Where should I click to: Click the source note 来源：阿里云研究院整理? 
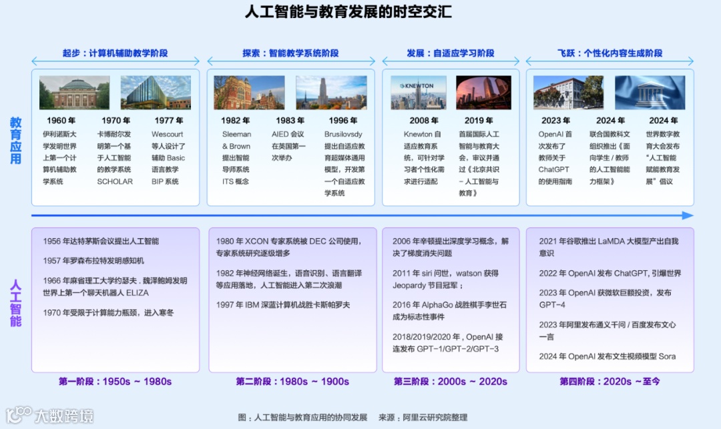423,417
